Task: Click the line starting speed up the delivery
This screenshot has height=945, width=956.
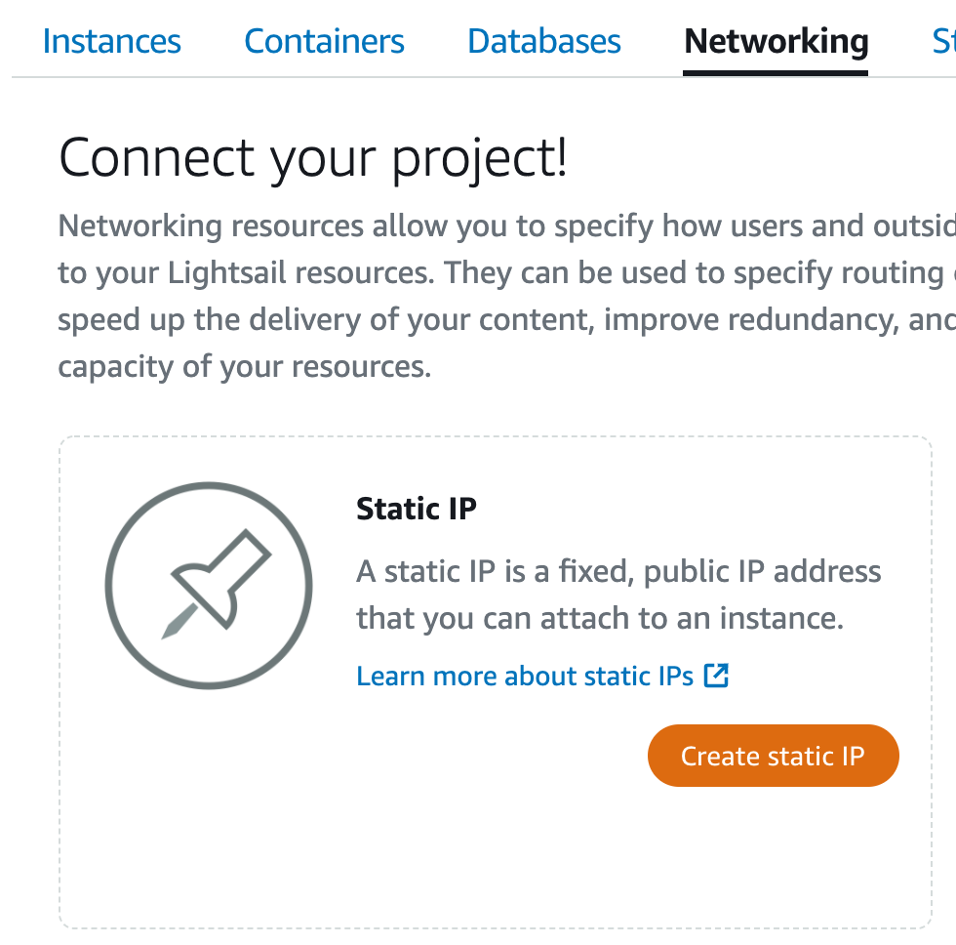Action: [x=506, y=319]
